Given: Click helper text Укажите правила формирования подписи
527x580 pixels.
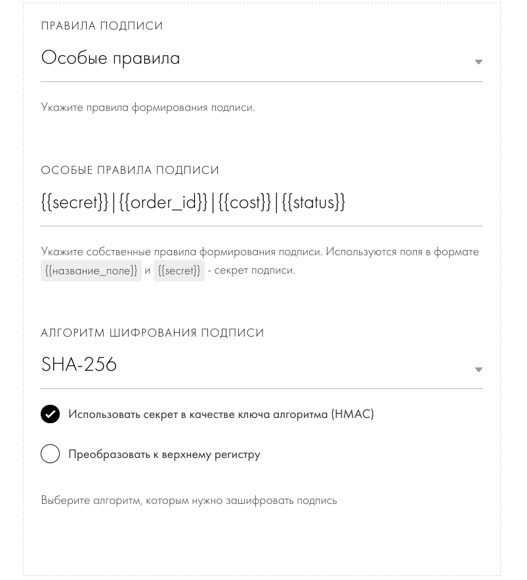Looking at the screenshot, I should click(x=148, y=108).
